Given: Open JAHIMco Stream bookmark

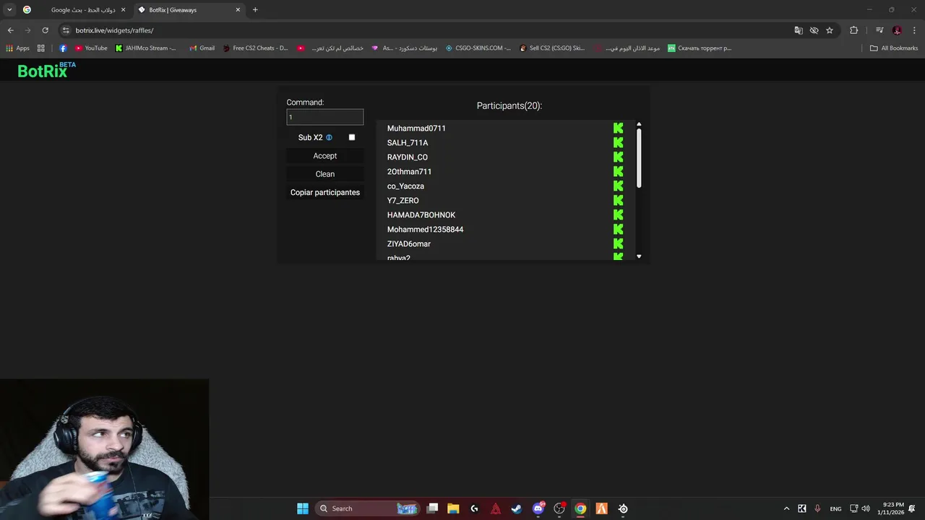Looking at the screenshot, I should tap(145, 48).
